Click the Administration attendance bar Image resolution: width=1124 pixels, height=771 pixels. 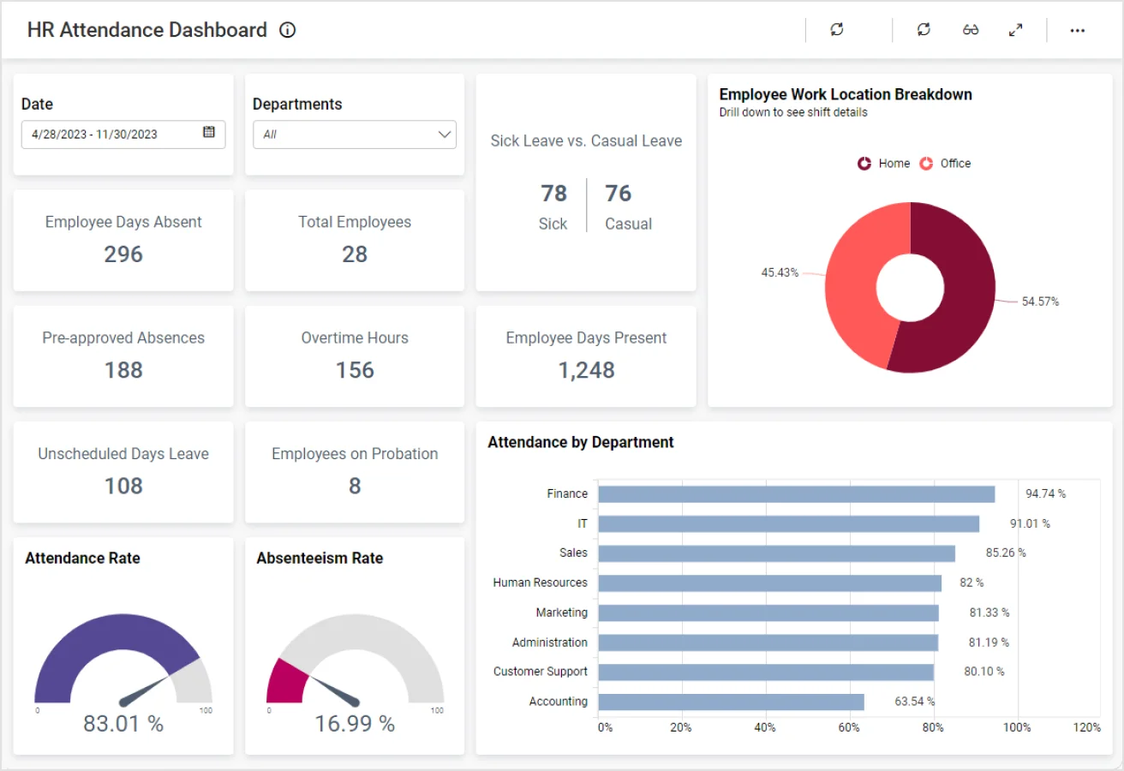(x=768, y=642)
